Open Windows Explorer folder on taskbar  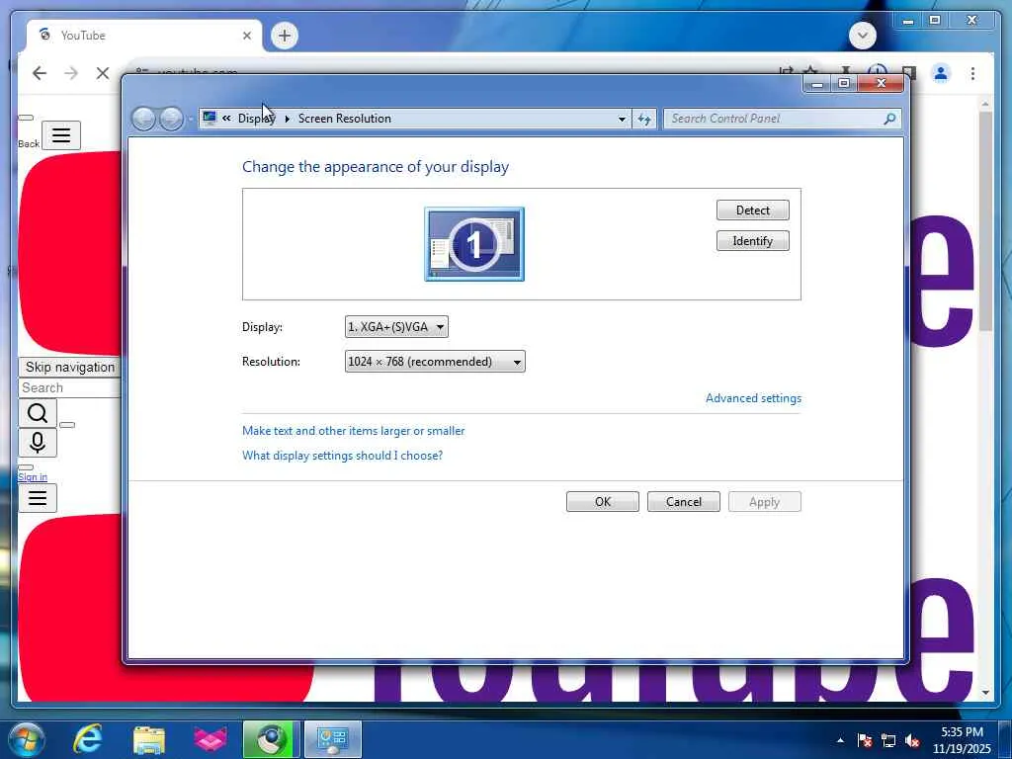tap(149, 739)
